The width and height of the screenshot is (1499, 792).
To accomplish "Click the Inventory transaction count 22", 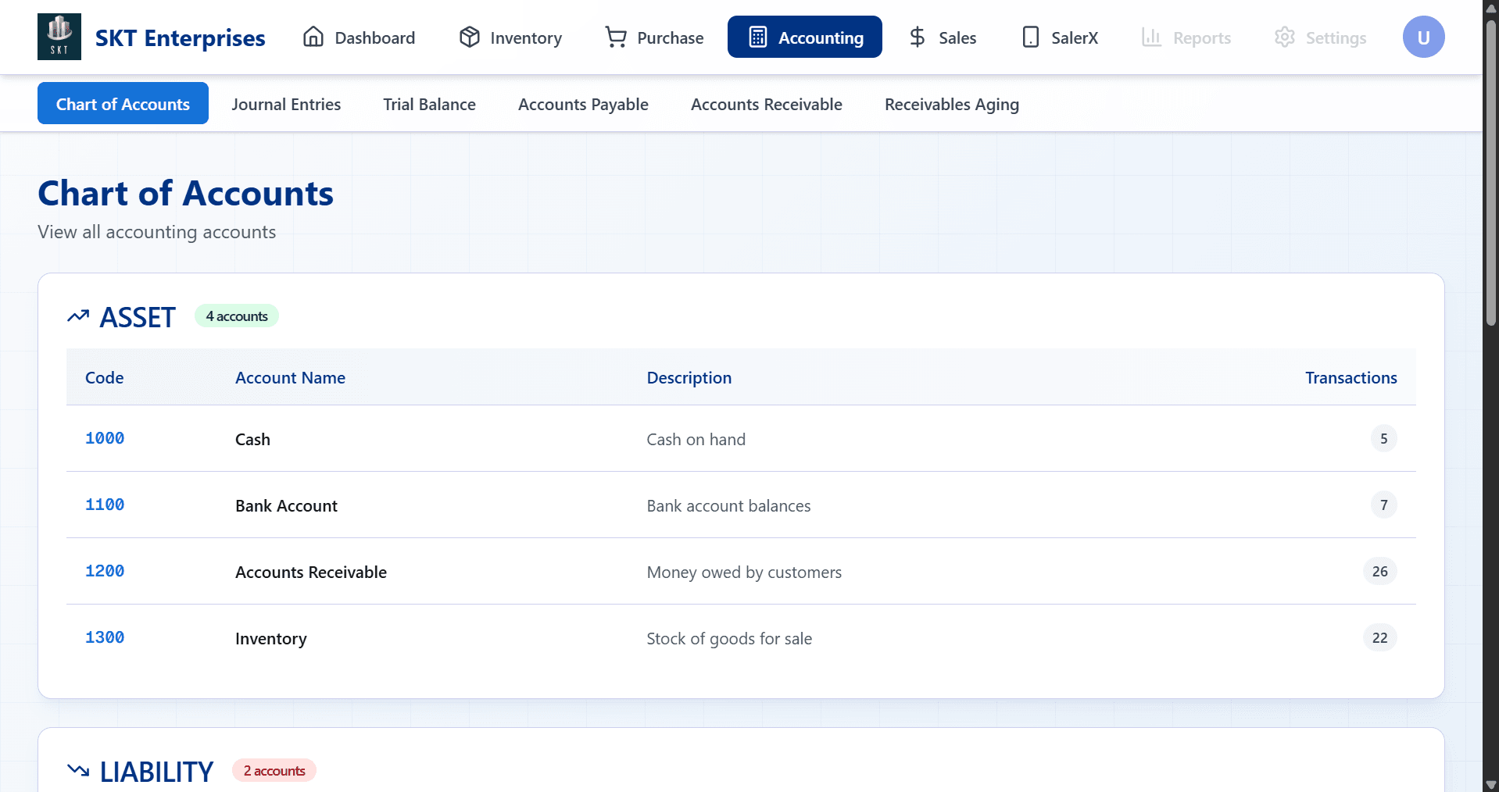I will click(1379, 637).
